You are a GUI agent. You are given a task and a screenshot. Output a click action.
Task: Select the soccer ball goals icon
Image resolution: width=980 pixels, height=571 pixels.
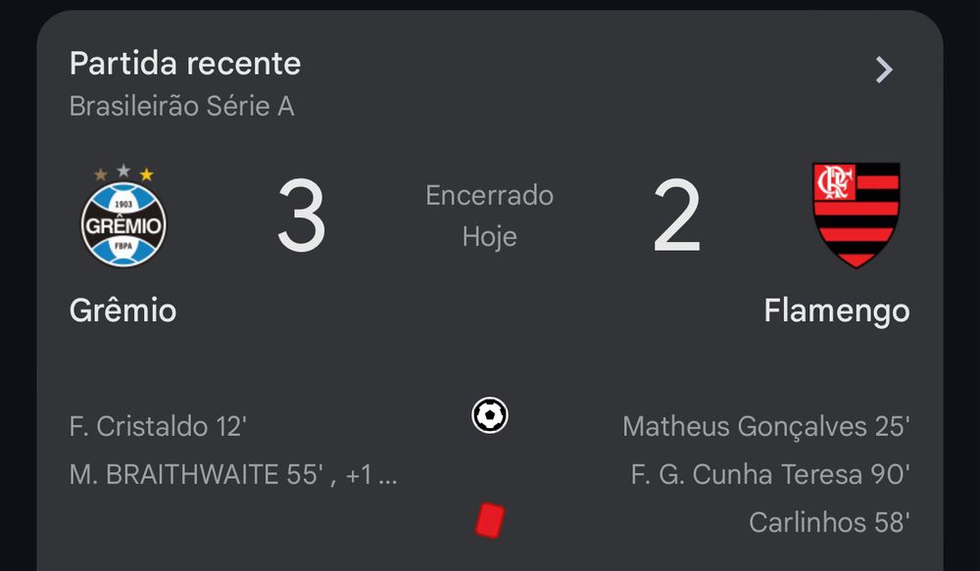tap(490, 415)
